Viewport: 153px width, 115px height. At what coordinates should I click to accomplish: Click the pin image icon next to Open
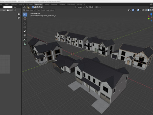tap(15, 10)
